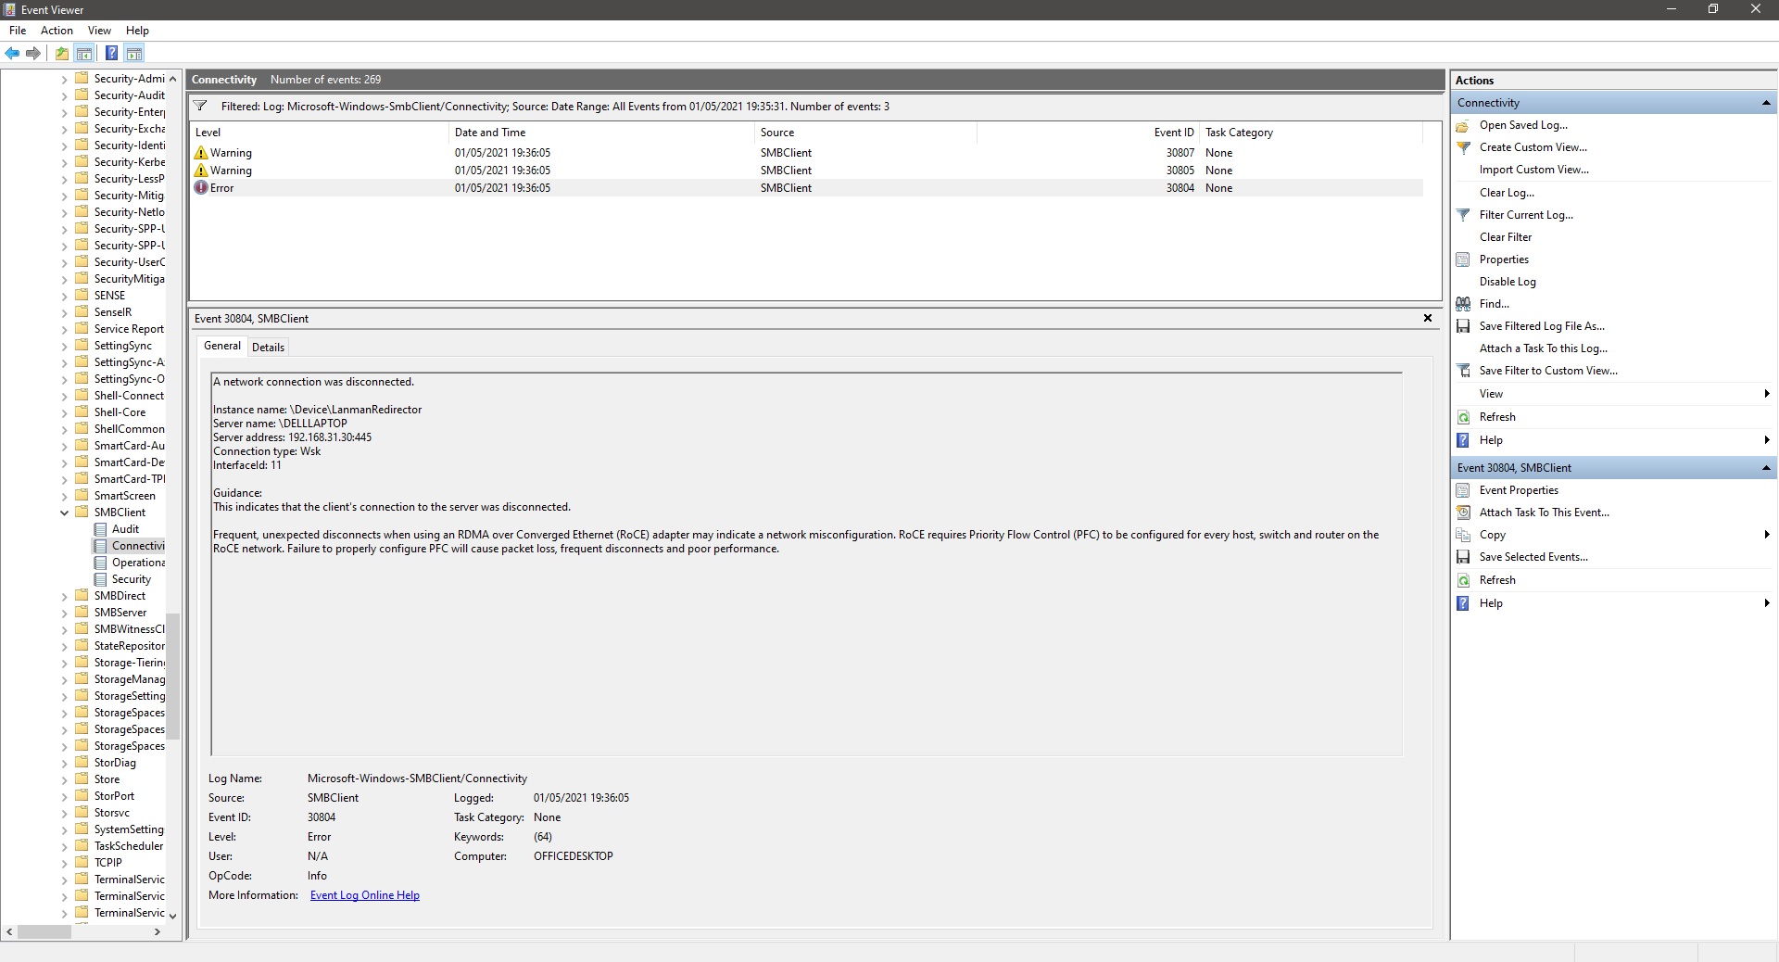Expand the TCPIP tree node
Viewport: 1779px width, 962px height.
click(x=64, y=863)
